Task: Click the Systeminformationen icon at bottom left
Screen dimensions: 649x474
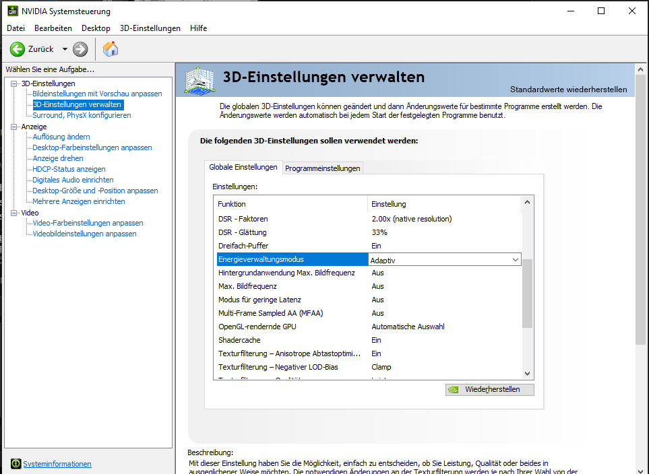Action: click(x=16, y=464)
